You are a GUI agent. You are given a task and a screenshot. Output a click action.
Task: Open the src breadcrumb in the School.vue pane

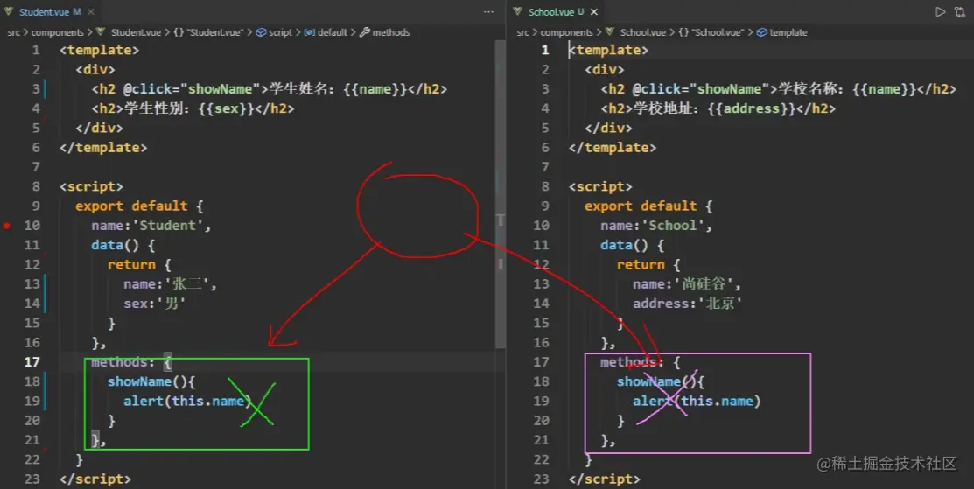pyautogui.click(x=523, y=32)
